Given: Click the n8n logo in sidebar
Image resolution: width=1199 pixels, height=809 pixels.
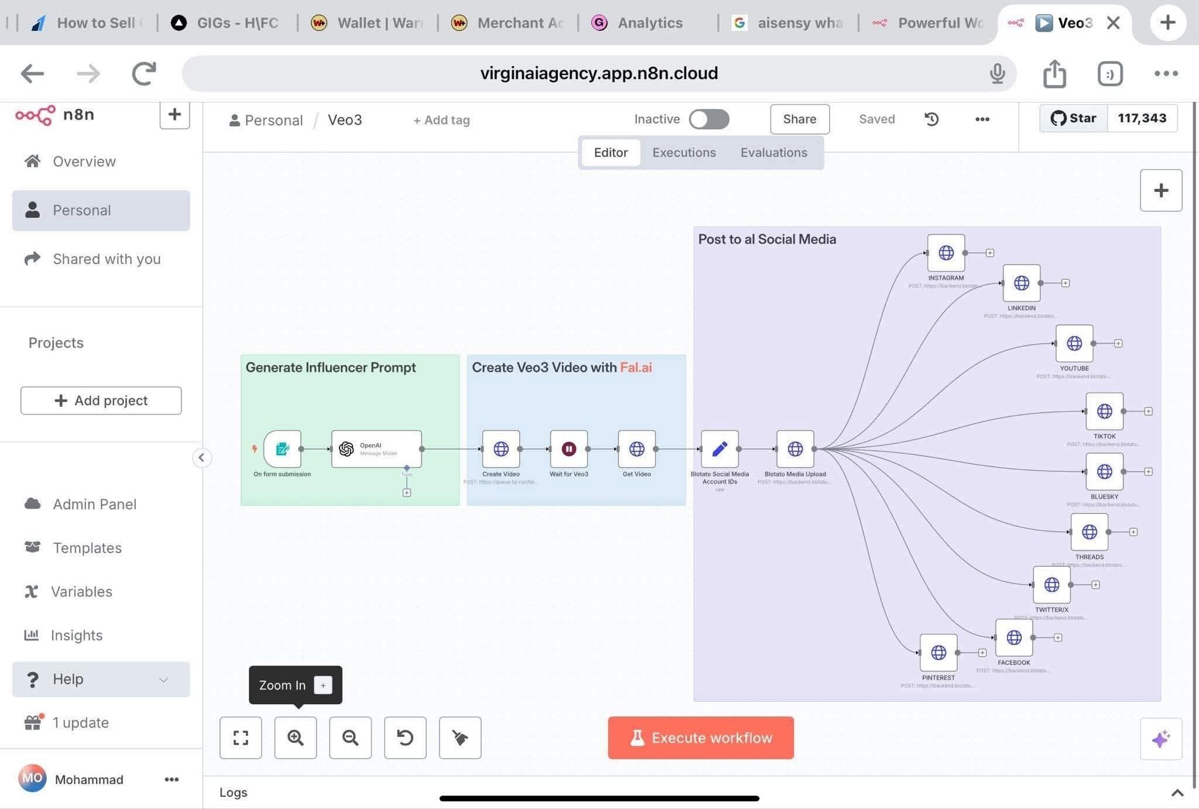Looking at the screenshot, I should (x=54, y=115).
